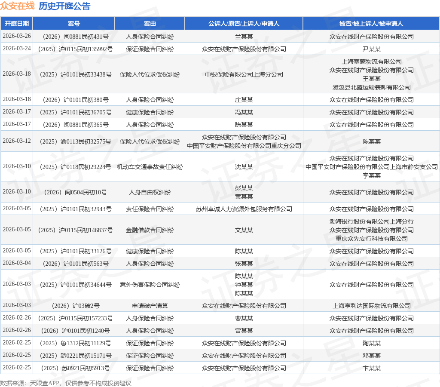Click plaintiff 中银保险有限公司上海分公司
The image size is (440, 387).
244,74
